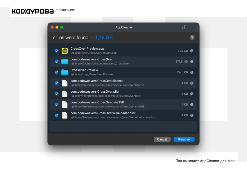
Task: Open the applications list icon in title bar
Action: (193, 27)
